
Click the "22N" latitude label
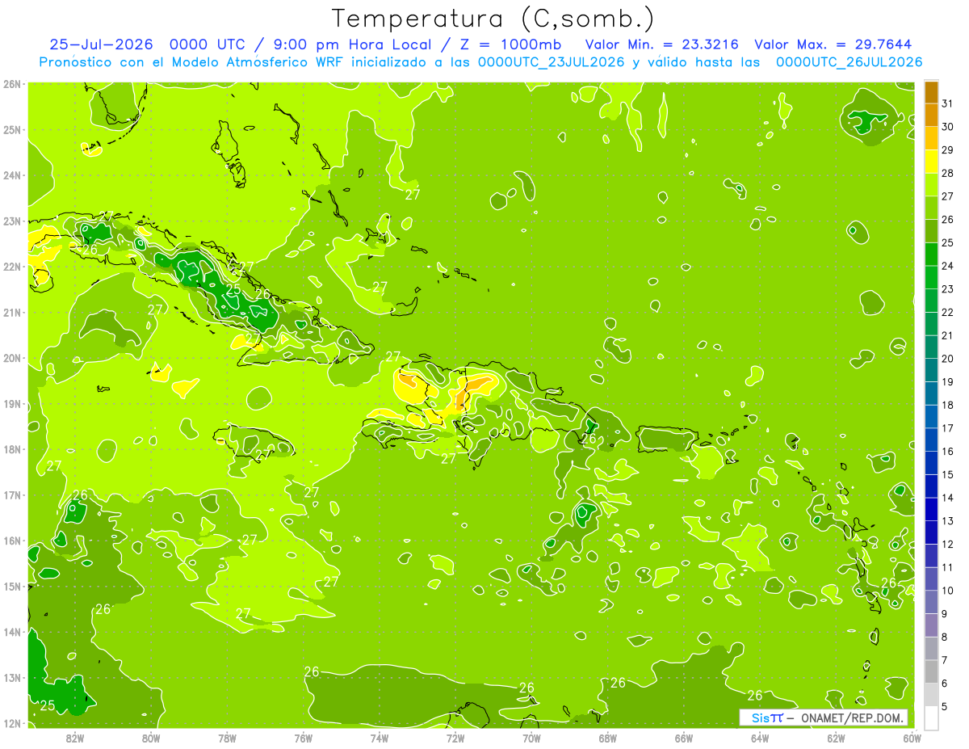(x=11, y=267)
